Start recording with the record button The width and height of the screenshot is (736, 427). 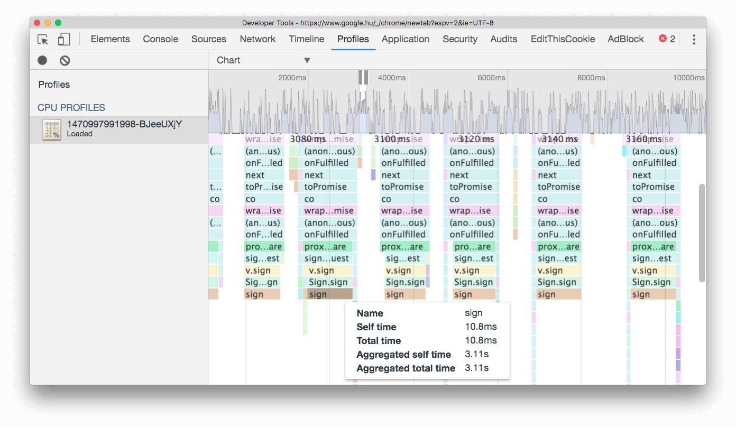tap(42, 60)
